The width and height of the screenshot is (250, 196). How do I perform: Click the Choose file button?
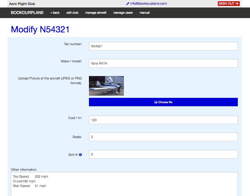pyautogui.click(x=163, y=102)
